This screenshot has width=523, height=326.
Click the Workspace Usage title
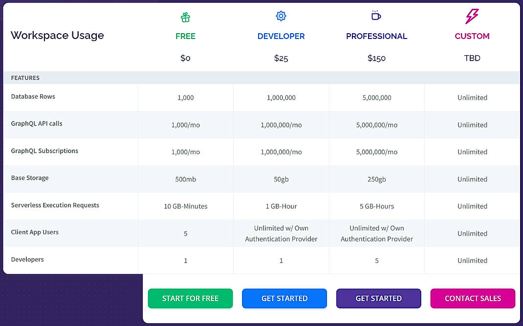point(57,35)
